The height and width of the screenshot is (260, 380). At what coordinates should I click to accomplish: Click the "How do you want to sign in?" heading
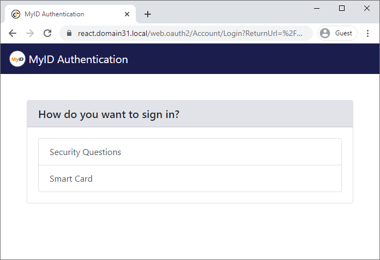coord(109,114)
